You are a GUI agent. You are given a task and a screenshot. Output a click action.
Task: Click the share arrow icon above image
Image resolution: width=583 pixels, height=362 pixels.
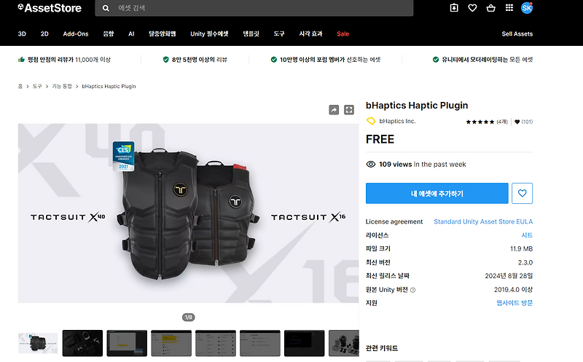[334, 110]
